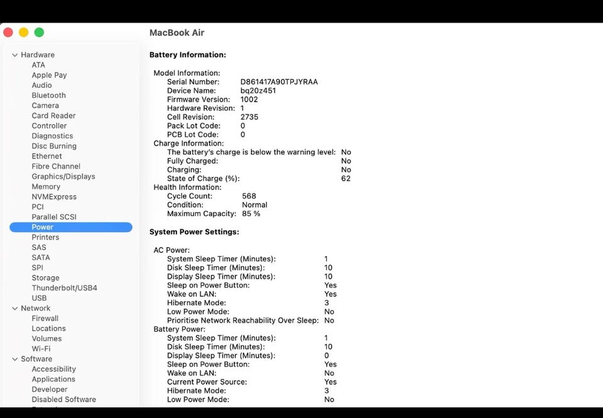Click the MacBook Air window title

pyautogui.click(x=177, y=33)
